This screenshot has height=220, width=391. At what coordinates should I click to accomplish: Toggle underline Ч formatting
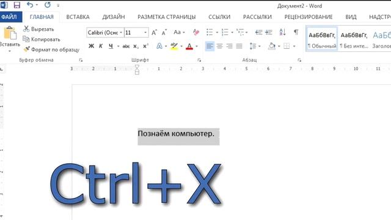click(x=111, y=46)
